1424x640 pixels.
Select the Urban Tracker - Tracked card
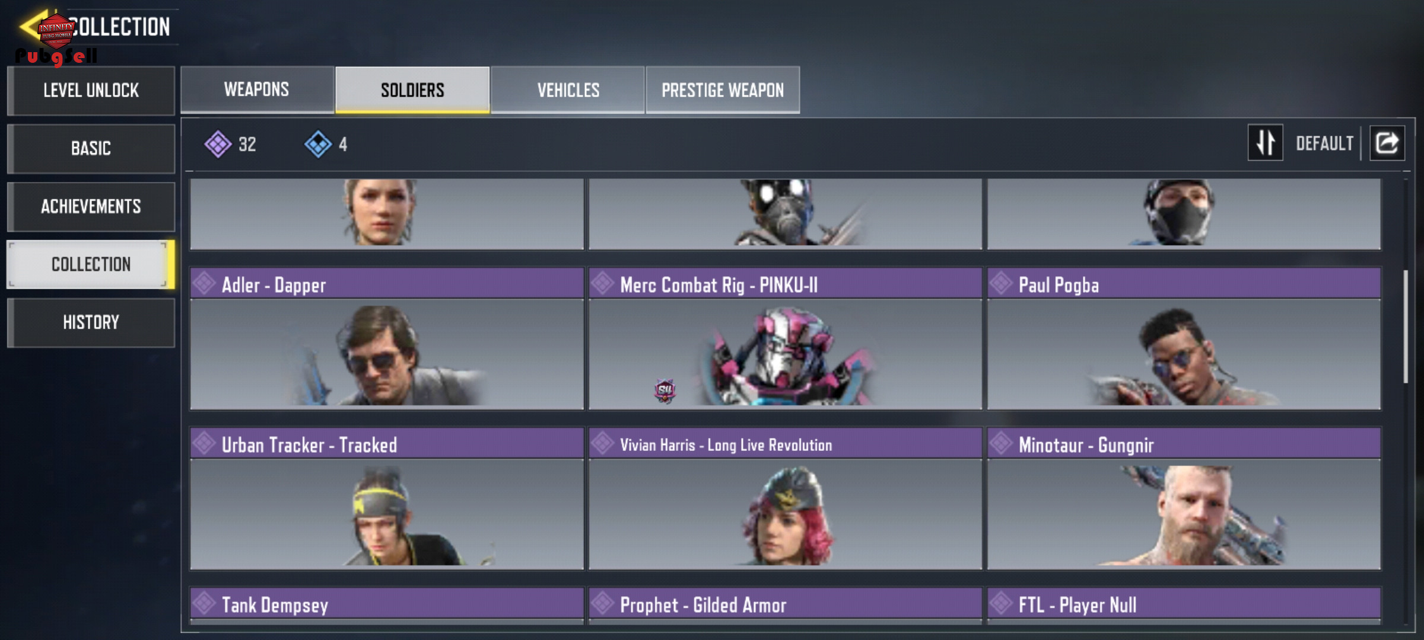pos(387,498)
